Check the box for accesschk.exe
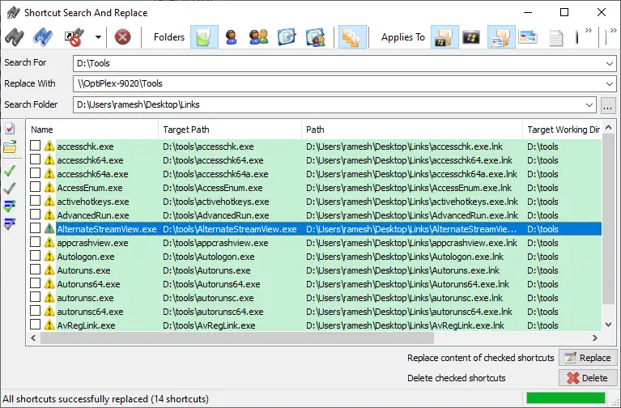 pos(36,146)
